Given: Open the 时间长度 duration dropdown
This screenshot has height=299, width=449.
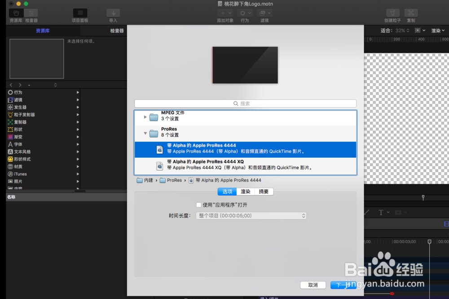Looking at the screenshot, I should pos(251,216).
